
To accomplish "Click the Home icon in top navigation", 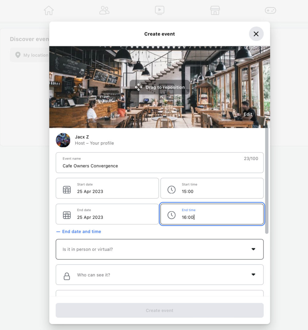I will click(x=49, y=10).
